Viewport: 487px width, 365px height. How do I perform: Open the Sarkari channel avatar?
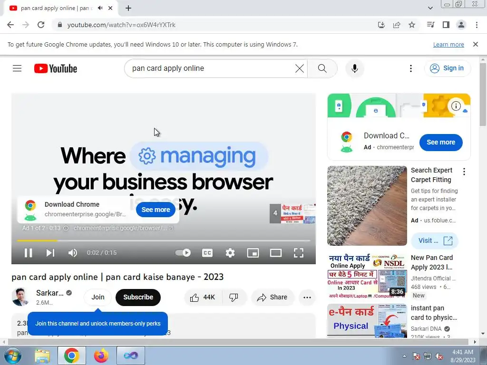click(x=20, y=297)
